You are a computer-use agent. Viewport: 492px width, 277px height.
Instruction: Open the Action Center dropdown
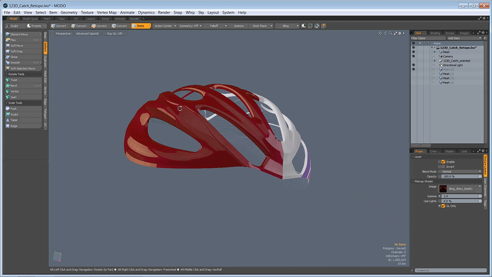coord(165,26)
